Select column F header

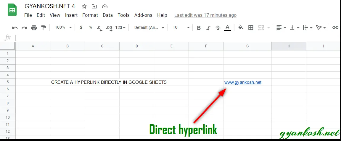coord(206,46)
